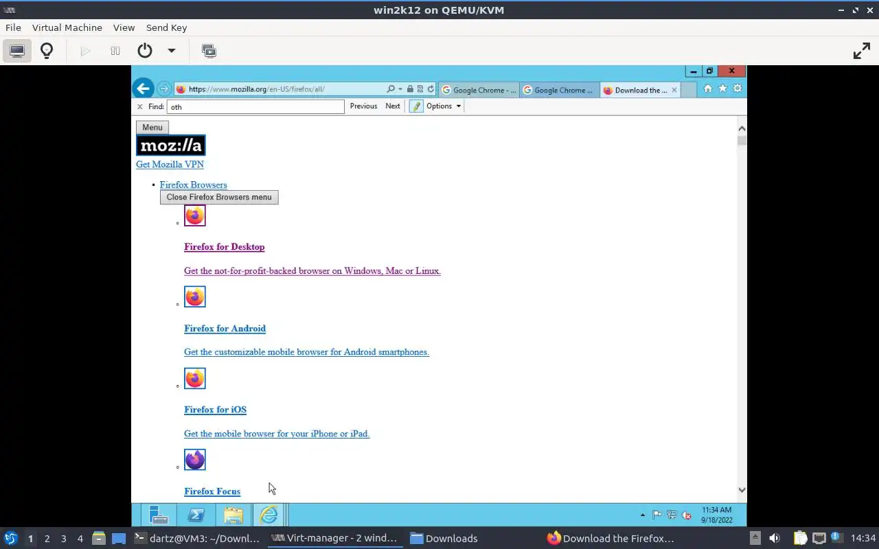
Task: Click Next in the Find bar
Action: [x=393, y=106]
